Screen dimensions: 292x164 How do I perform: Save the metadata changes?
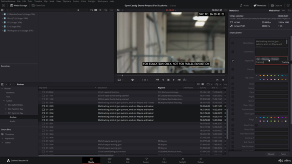(283, 154)
